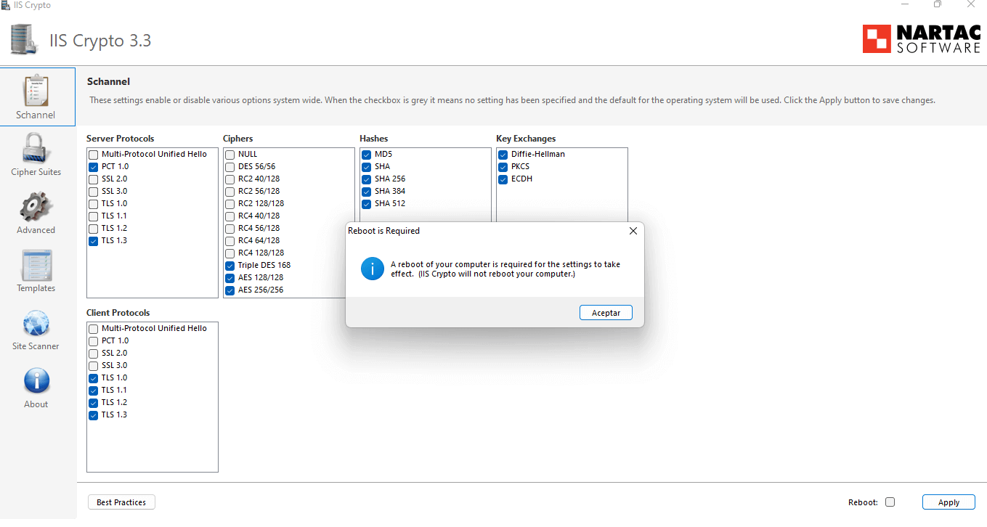Click the Schannel heading text

pyautogui.click(x=108, y=82)
